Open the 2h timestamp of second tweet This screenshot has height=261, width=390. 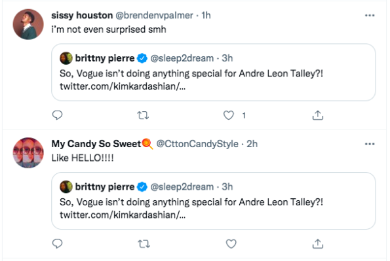(252, 144)
